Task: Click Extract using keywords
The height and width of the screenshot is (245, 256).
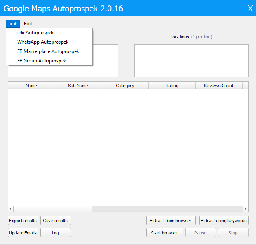Action: click(x=224, y=221)
